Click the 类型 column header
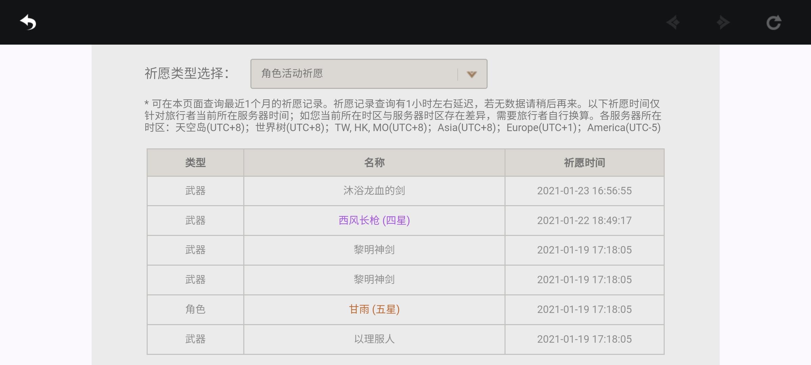 point(195,163)
